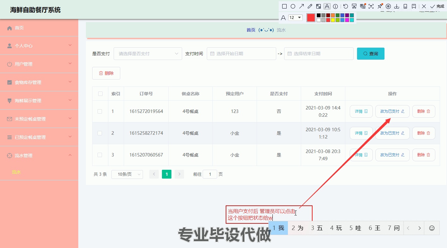This screenshot has height=248, width=447.
Task: Expand 用户管理 sidebar menu
Action: [39, 64]
